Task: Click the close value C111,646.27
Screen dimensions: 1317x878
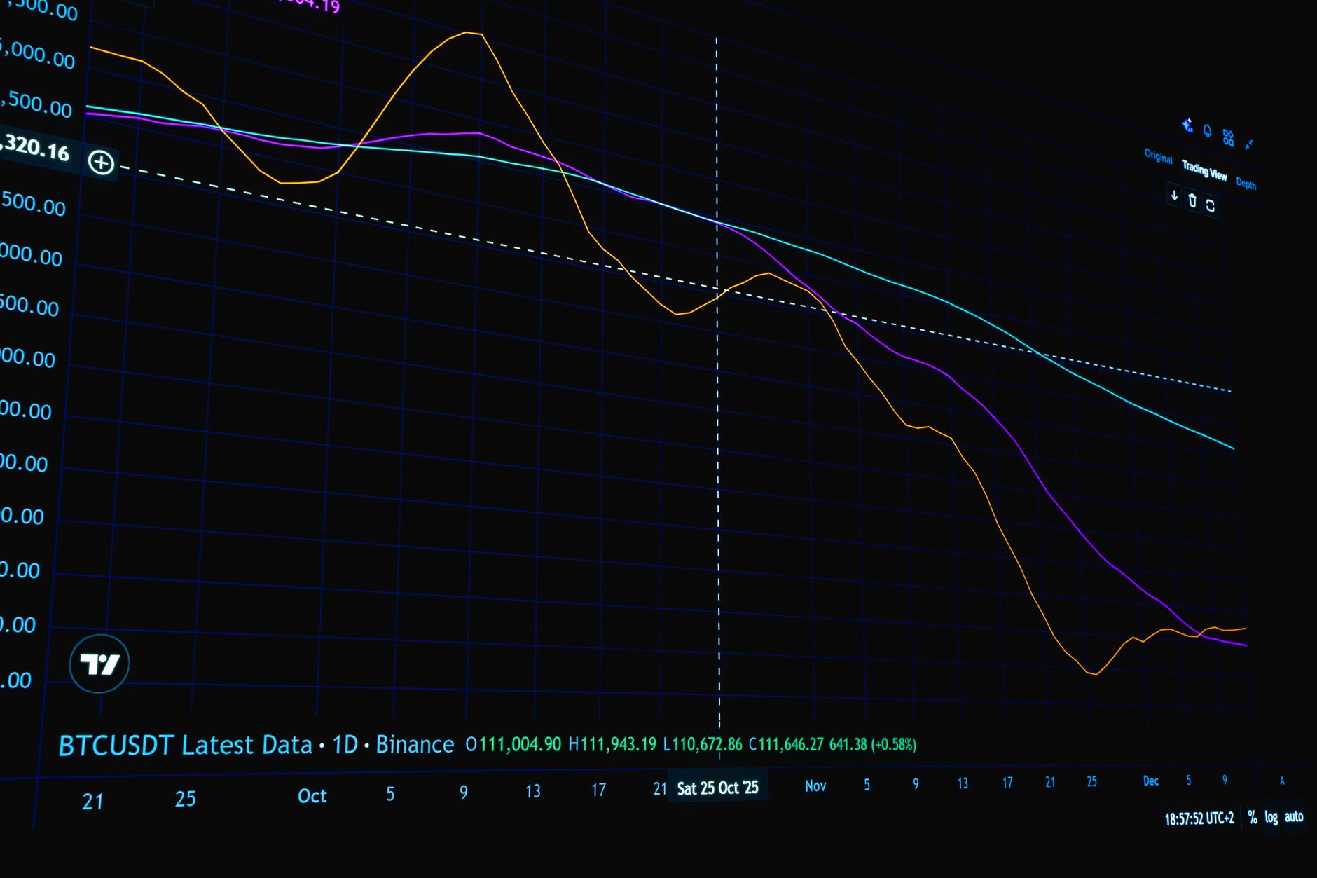Action: pyautogui.click(x=786, y=744)
